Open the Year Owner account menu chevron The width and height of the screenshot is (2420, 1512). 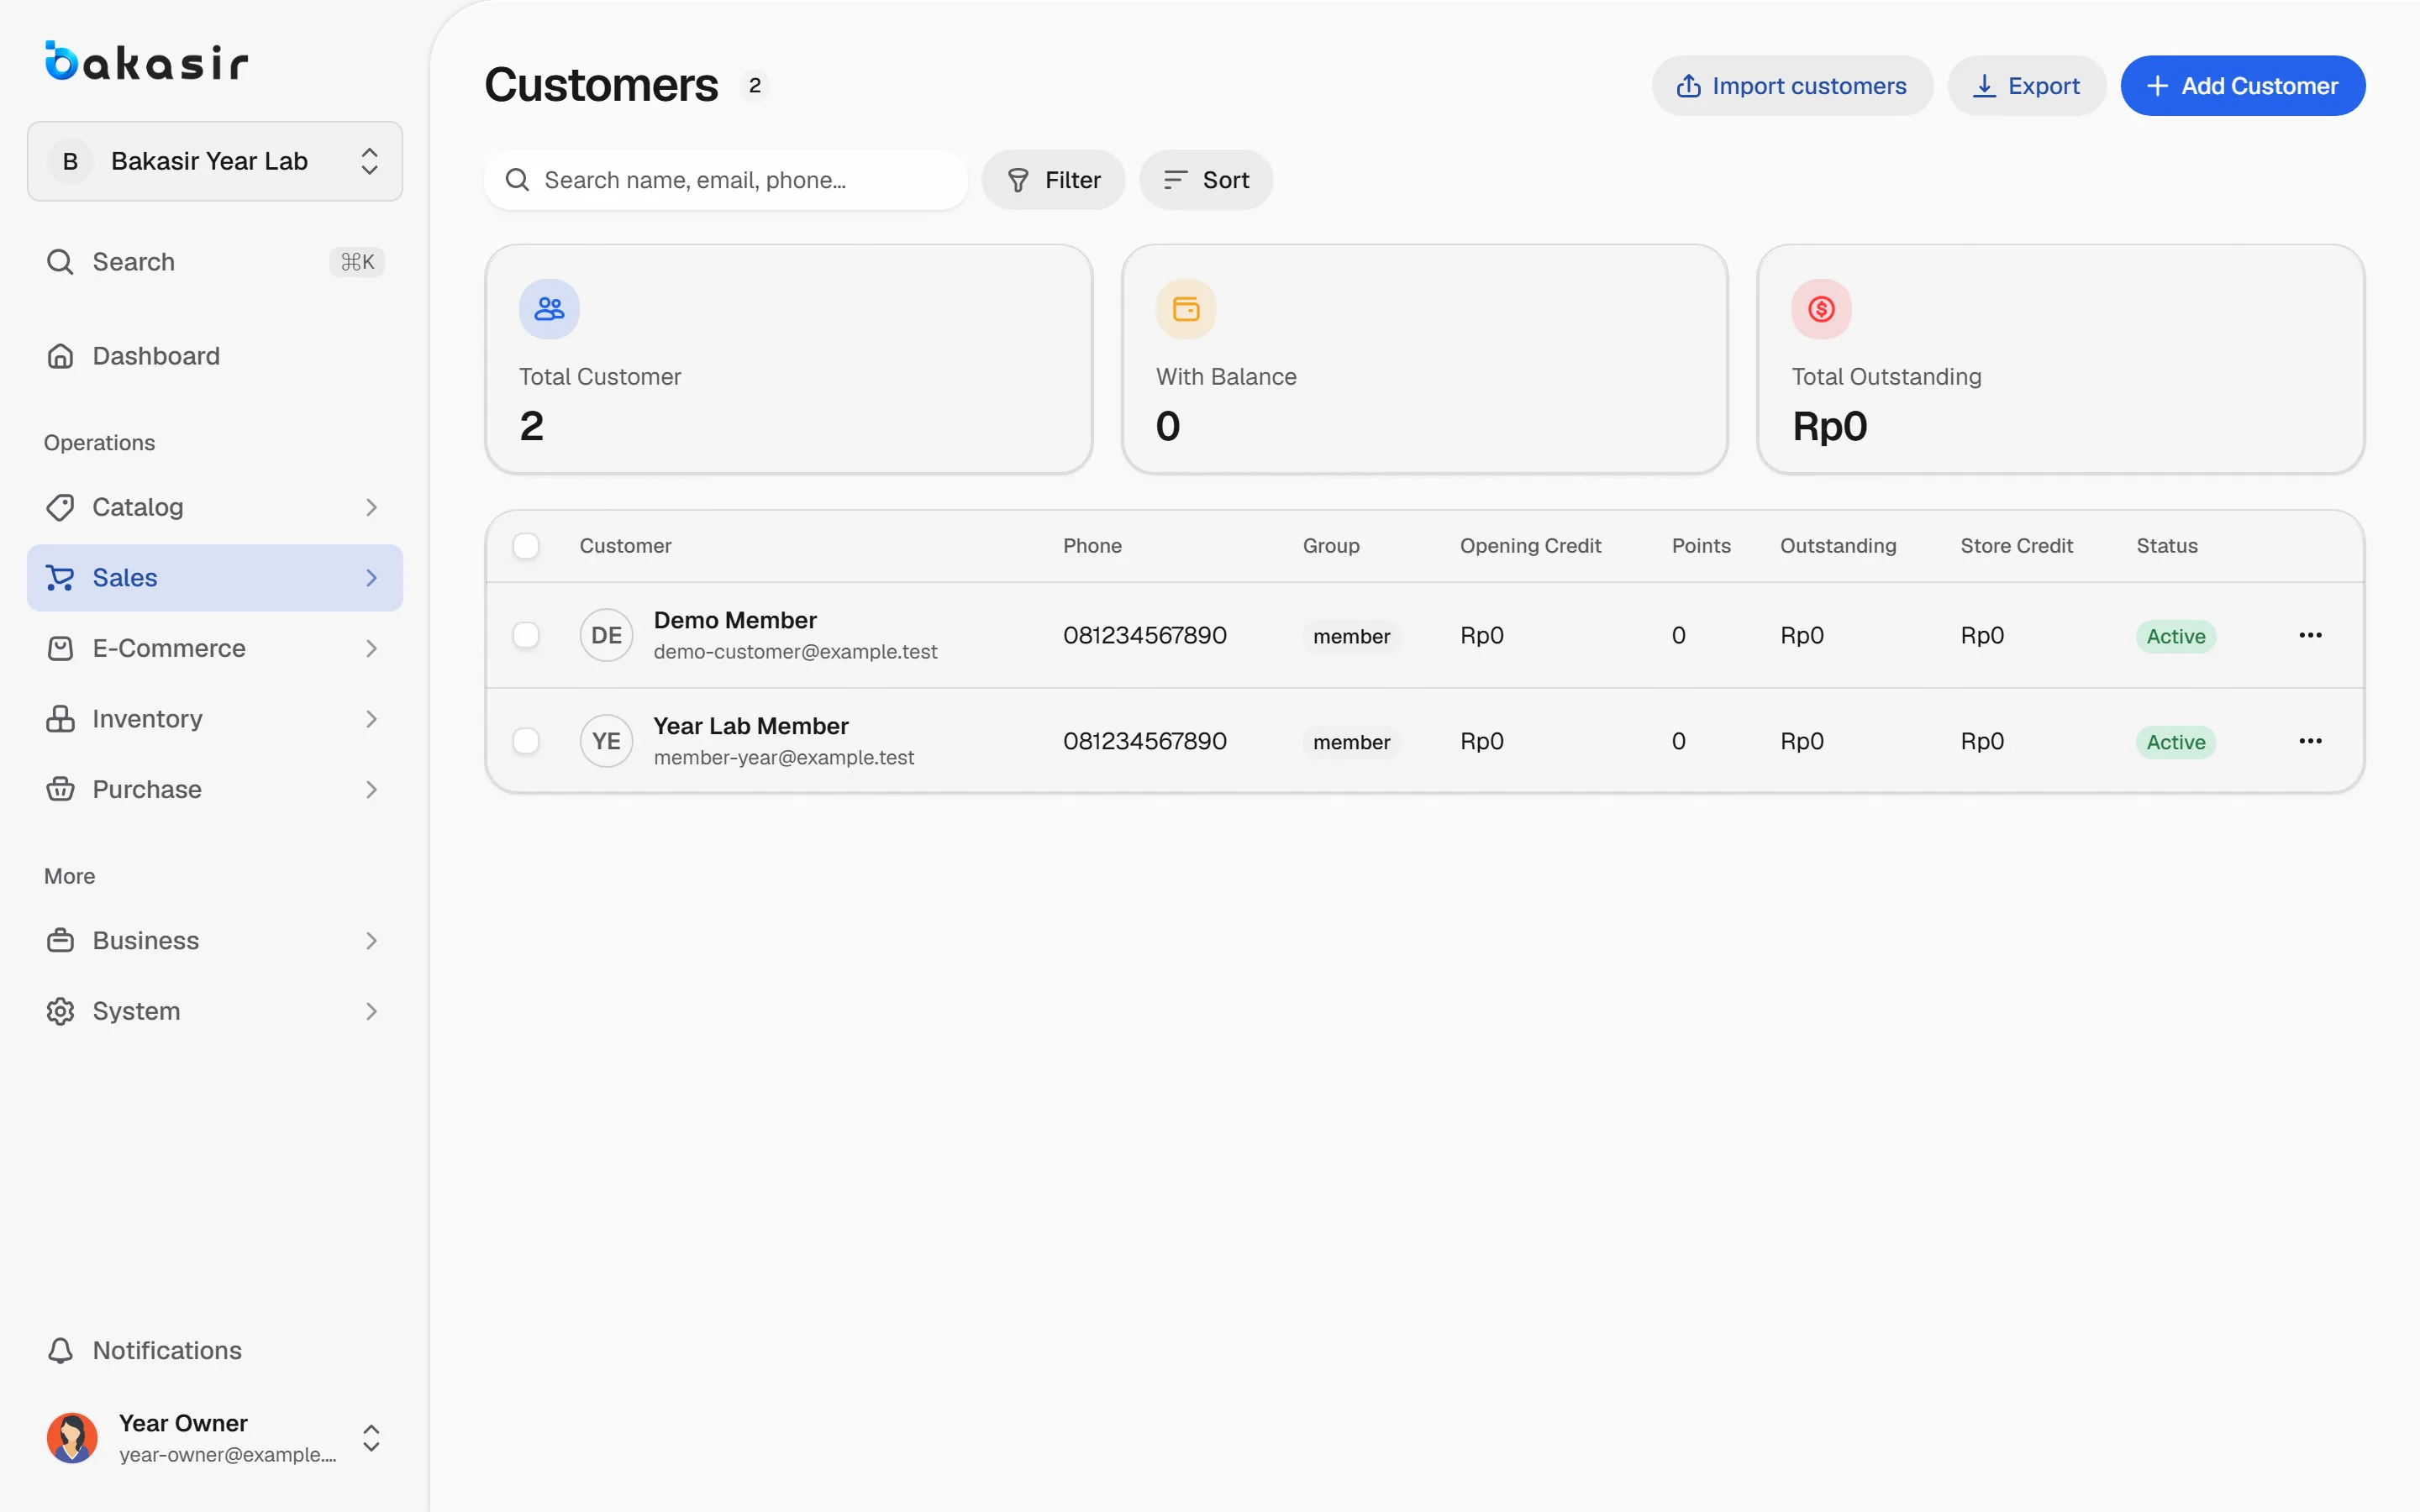click(x=371, y=1438)
